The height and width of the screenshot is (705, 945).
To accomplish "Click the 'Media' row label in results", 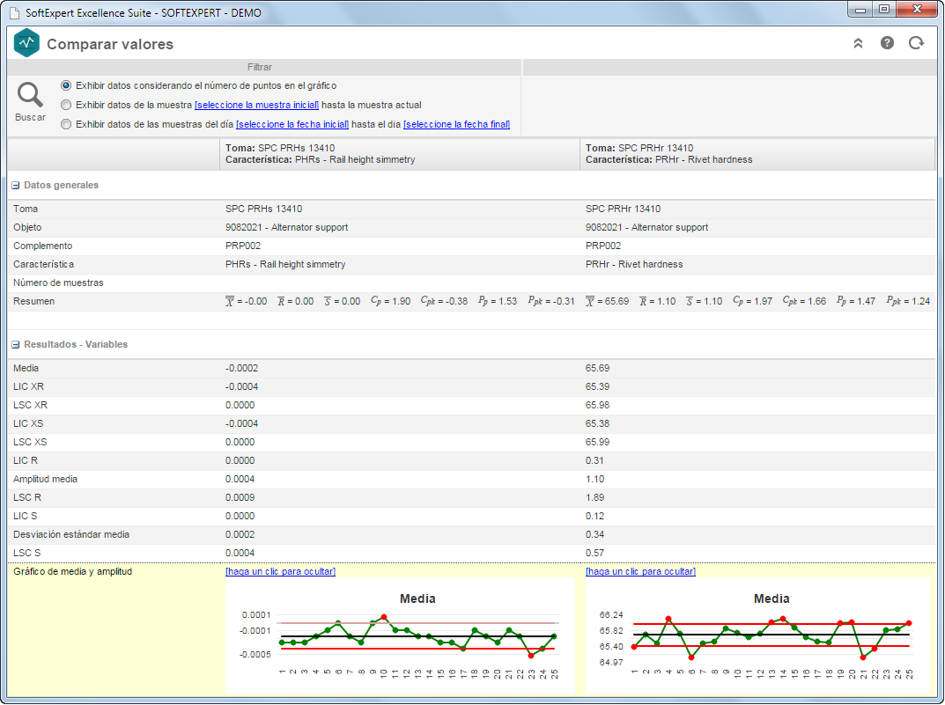I will point(26,369).
